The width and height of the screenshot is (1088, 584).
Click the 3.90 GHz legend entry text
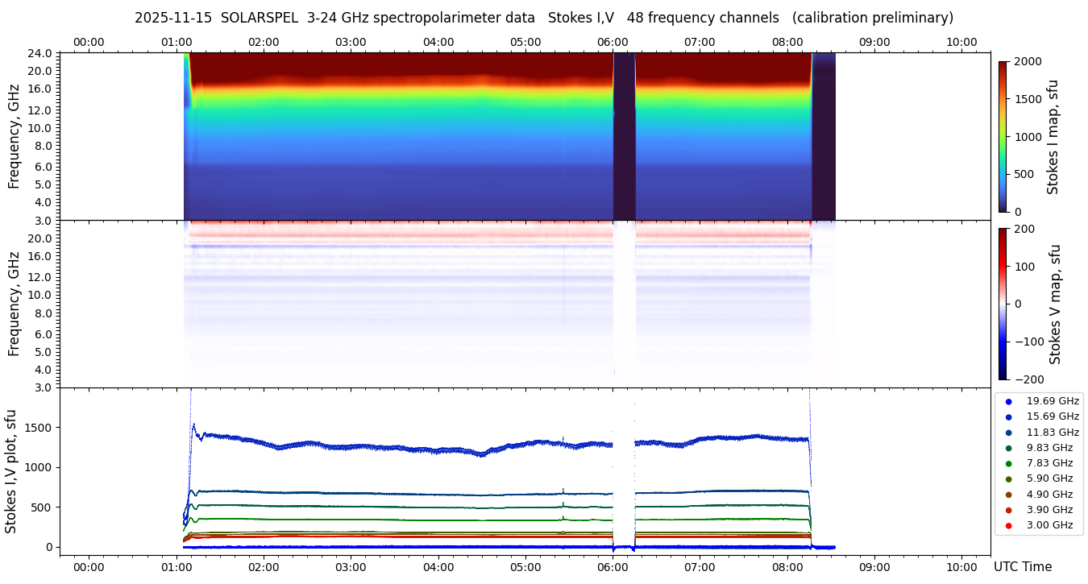pos(1049,510)
